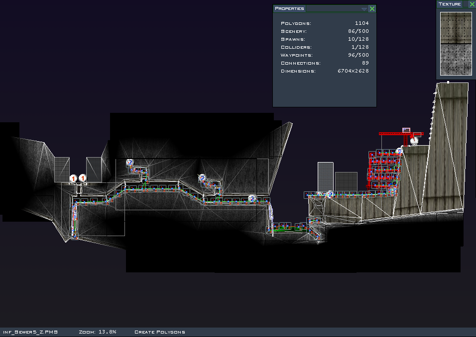Image resolution: width=476 pixels, height=337 pixels.
Task: Select spawn marker atop the scaffold tower
Action: [399, 151]
